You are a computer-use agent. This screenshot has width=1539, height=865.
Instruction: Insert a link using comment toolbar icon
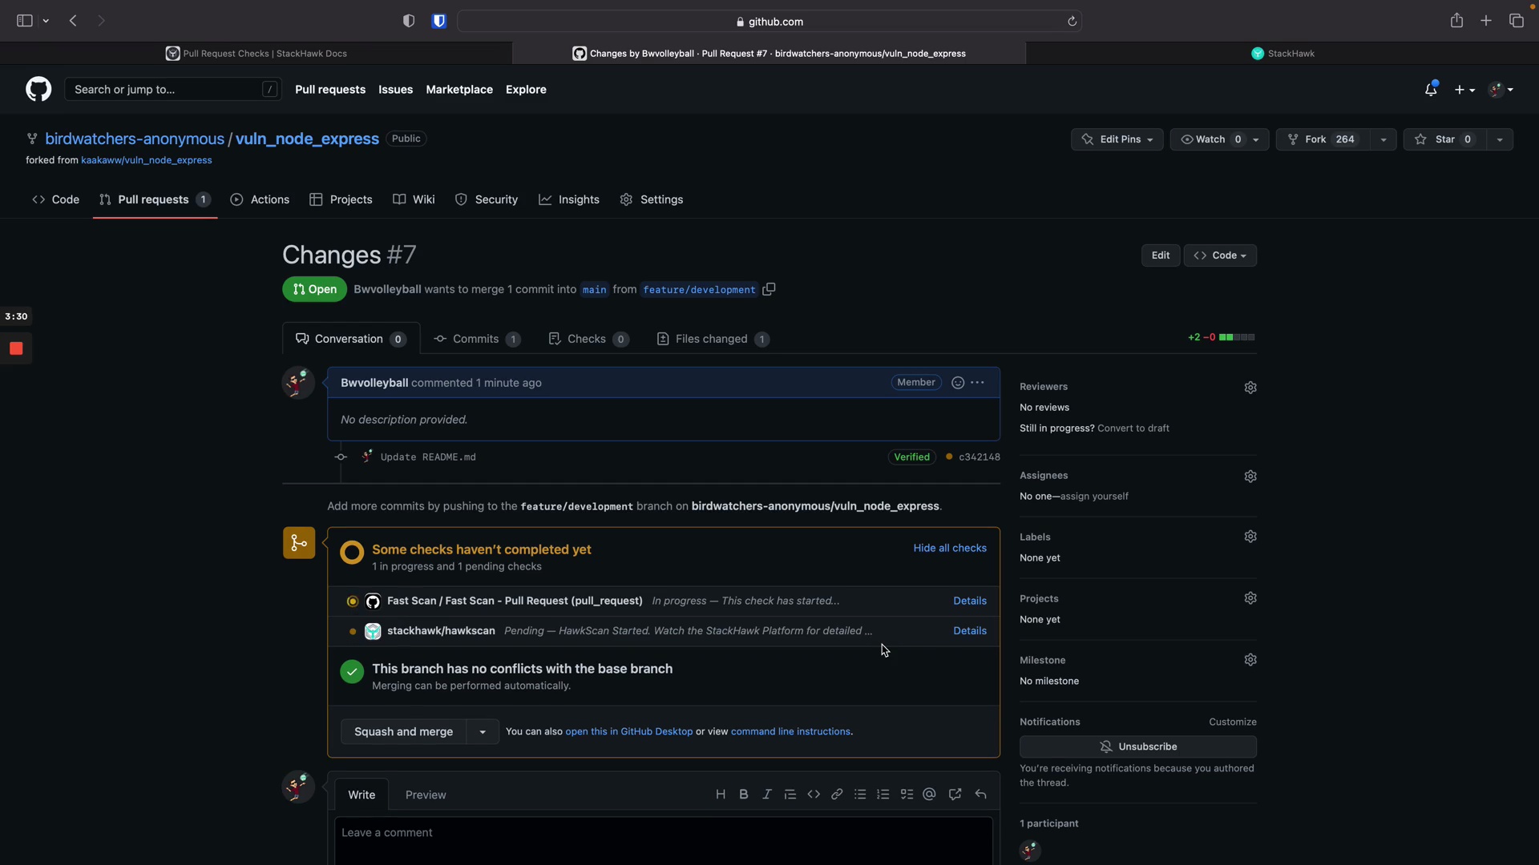point(836,794)
